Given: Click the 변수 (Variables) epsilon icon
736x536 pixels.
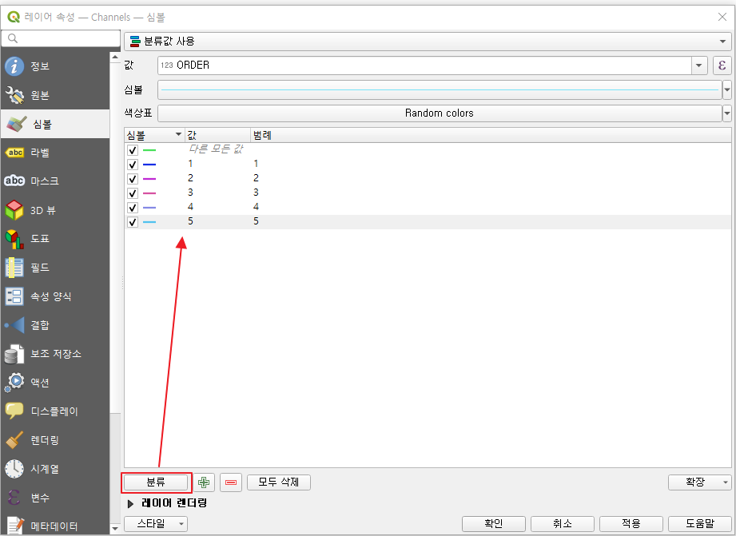Looking at the screenshot, I should point(14,498).
